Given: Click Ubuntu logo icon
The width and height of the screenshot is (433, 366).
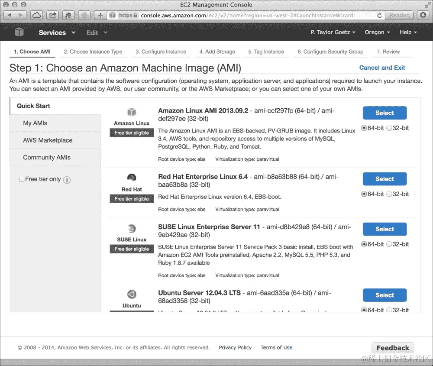Looking at the screenshot, I should tap(132, 294).
